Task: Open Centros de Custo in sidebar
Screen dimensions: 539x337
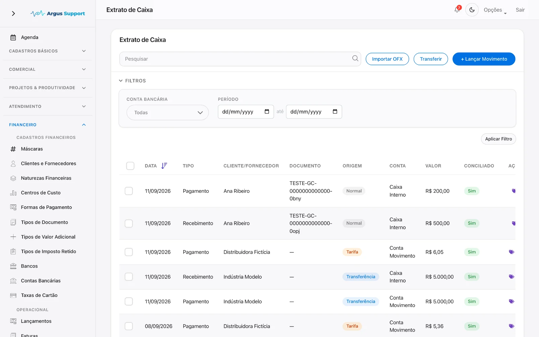Action: coord(35,193)
